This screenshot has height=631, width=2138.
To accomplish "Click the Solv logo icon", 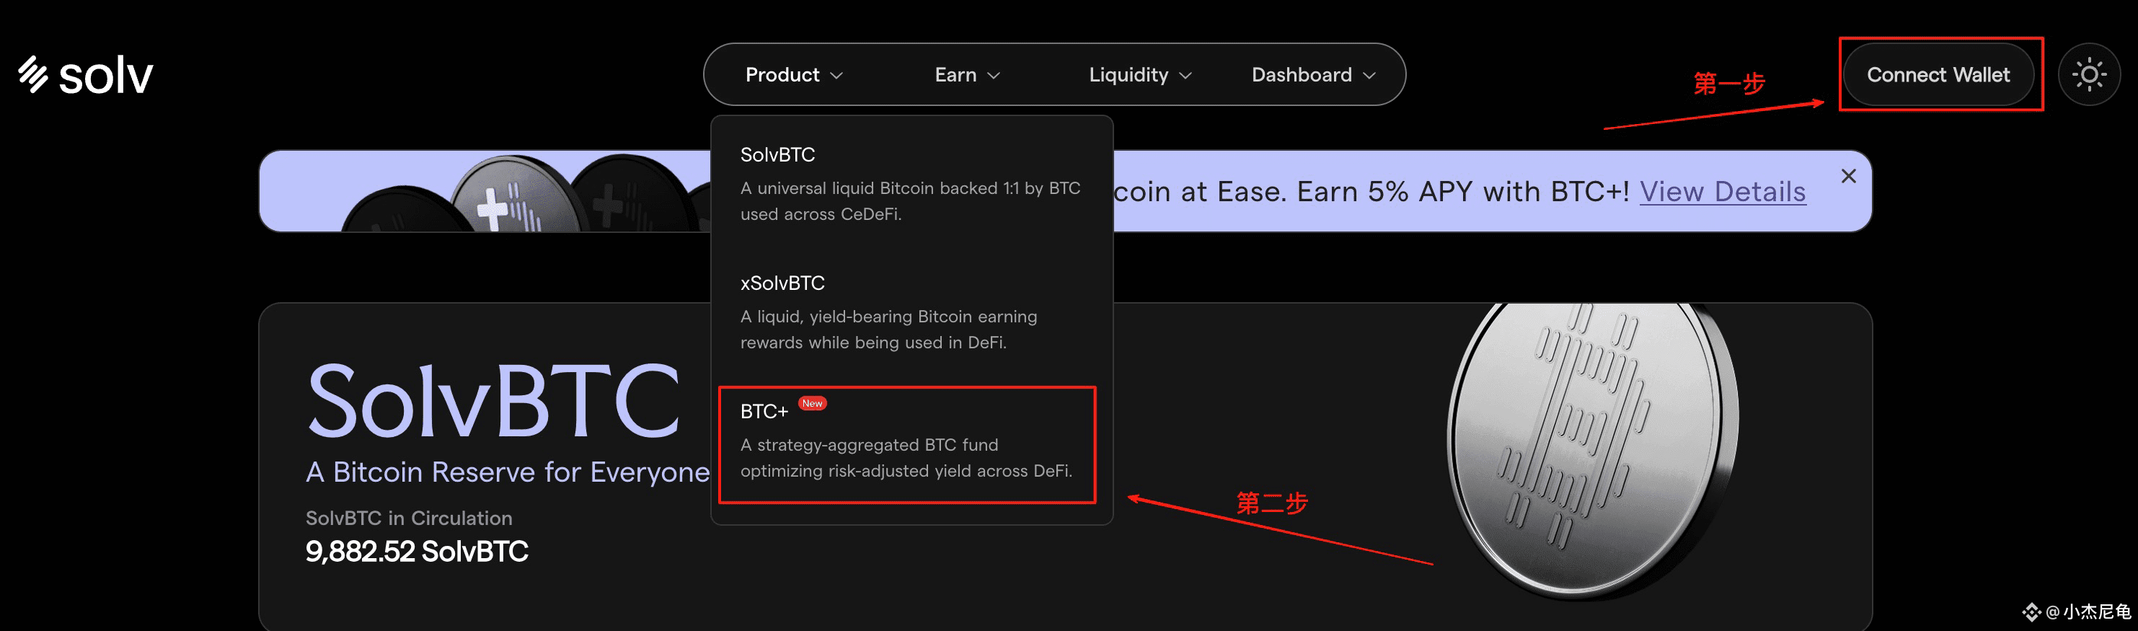I will tap(33, 74).
